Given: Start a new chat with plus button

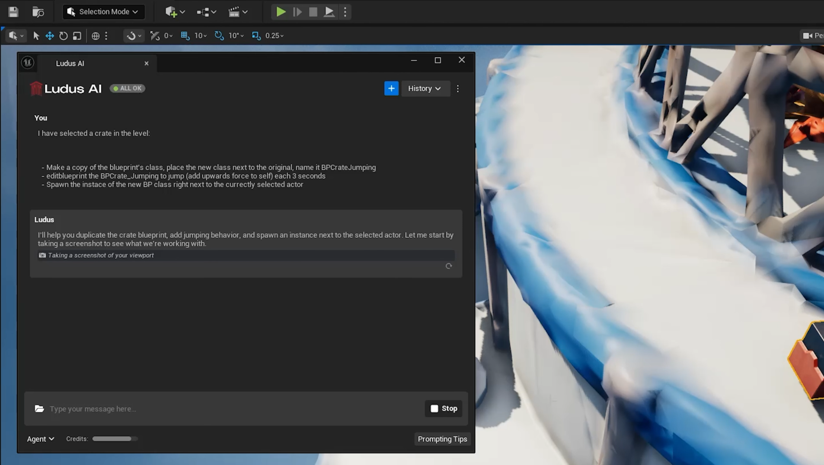Looking at the screenshot, I should (x=391, y=88).
